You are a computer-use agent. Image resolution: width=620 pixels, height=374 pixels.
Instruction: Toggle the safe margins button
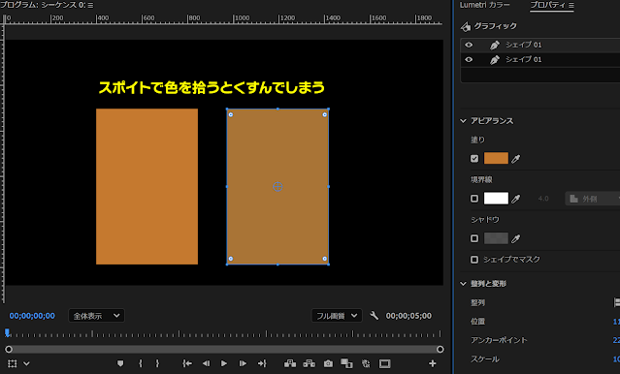click(385, 363)
